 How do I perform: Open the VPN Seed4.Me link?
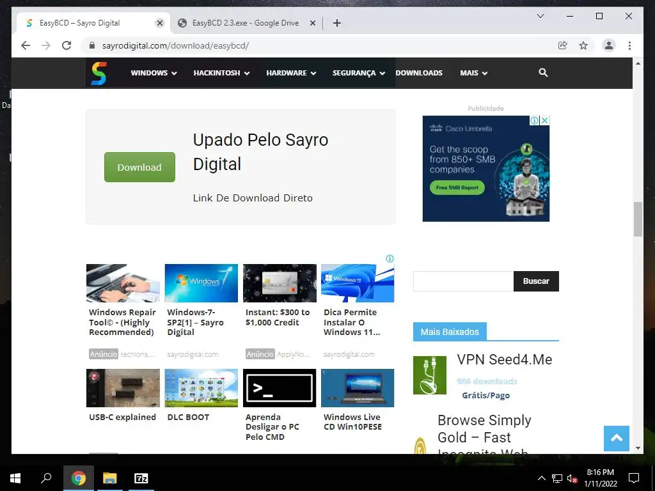[505, 359]
